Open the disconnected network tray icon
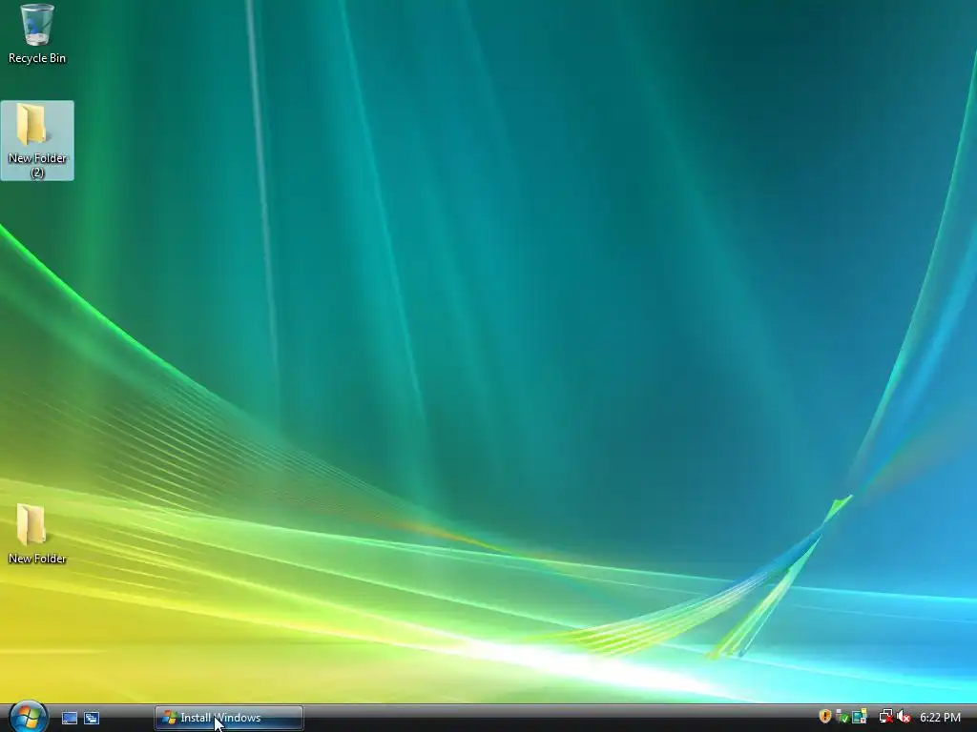The height and width of the screenshot is (732, 977). tap(886, 717)
